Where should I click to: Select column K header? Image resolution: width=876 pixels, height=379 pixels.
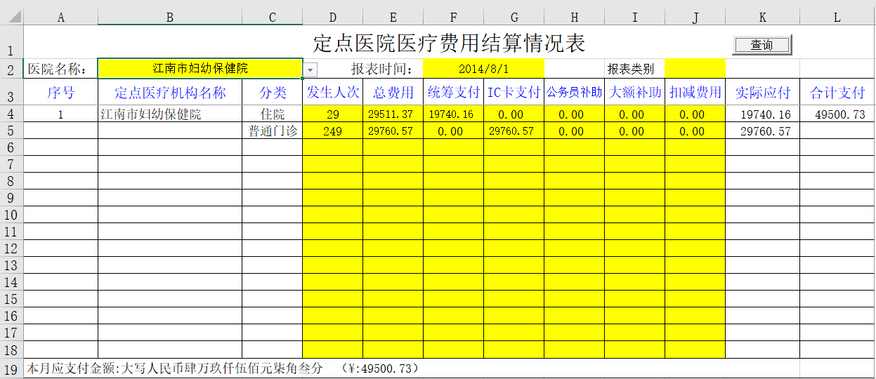coord(762,18)
